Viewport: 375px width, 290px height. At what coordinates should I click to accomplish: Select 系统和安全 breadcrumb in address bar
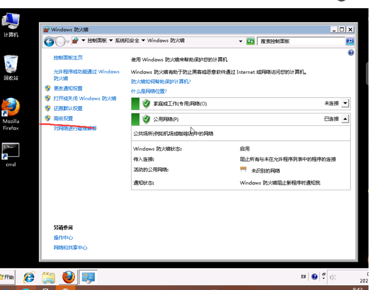127,40
